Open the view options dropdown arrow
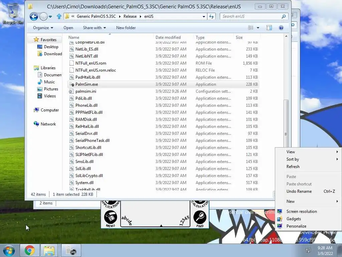The width and height of the screenshot is (342, 257). click(258, 28)
